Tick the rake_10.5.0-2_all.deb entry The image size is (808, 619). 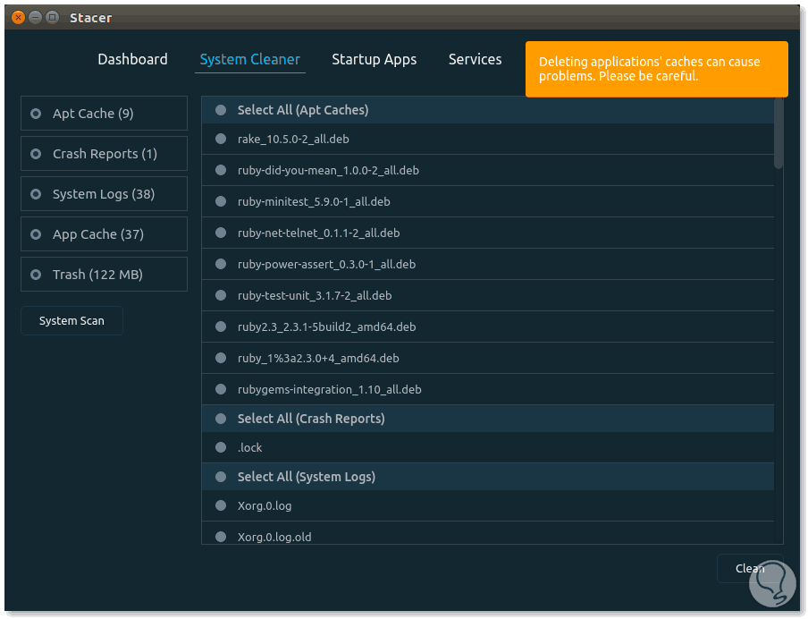221,139
